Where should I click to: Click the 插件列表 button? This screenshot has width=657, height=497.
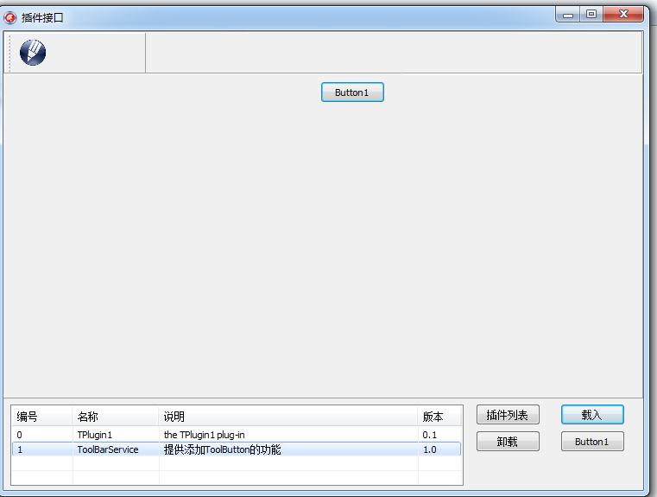[508, 415]
